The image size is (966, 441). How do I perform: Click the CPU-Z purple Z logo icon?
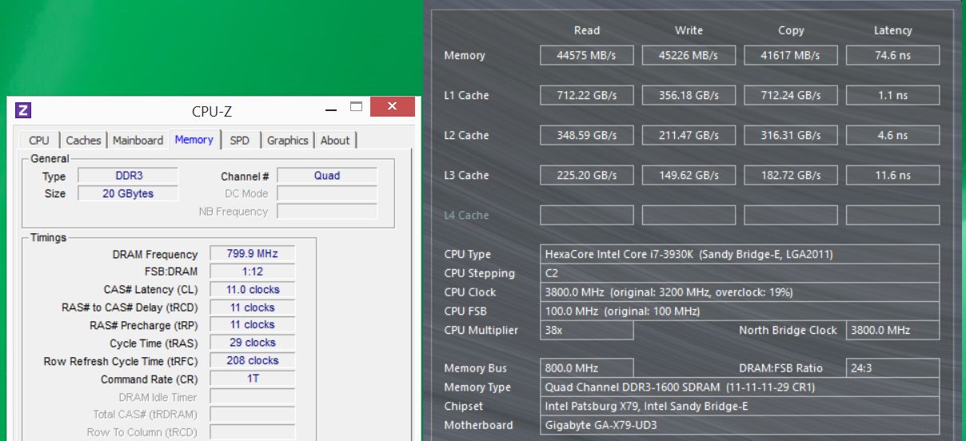(x=23, y=109)
